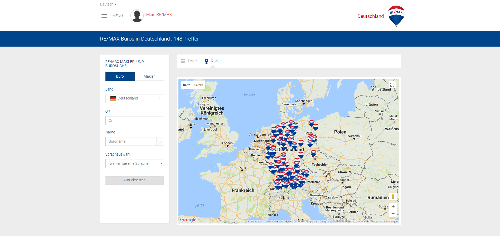
Task: Click the Budapest label on map
Action: tap(342, 180)
